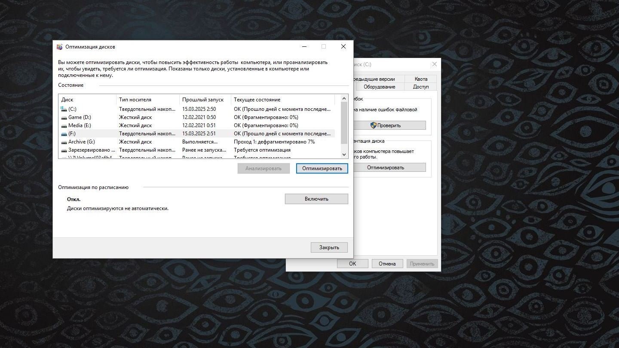Viewport: 619px width, 348px height.
Task: Click the '12.02.2021 0:50' last run cell
Action: pyautogui.click(x=199, y=117)
